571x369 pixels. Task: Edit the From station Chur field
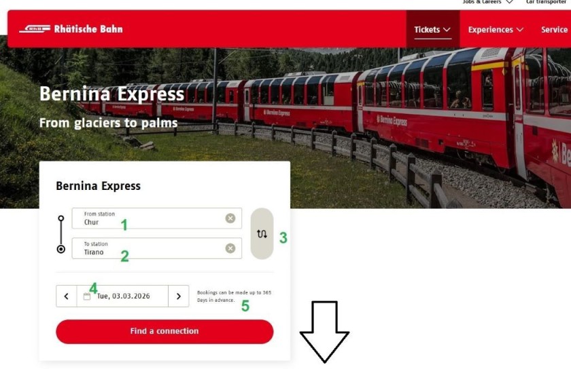tap(156, 218)
